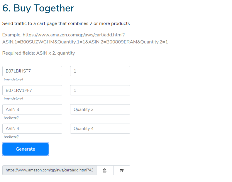Click the '6. Buy Together' heading
The height and width of the screenshot is (182, 232).
click(x=38, y=8)
